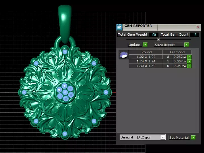Click green arrow next to Set Material
Screen dimensions: 204x153
pyautogui.click(x=193, y=138)
